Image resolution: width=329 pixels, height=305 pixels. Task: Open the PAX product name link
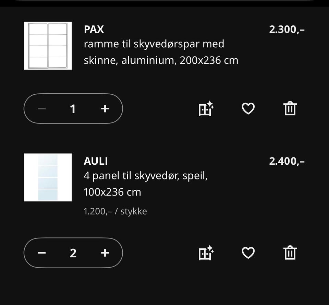click(x=94, y=30)
